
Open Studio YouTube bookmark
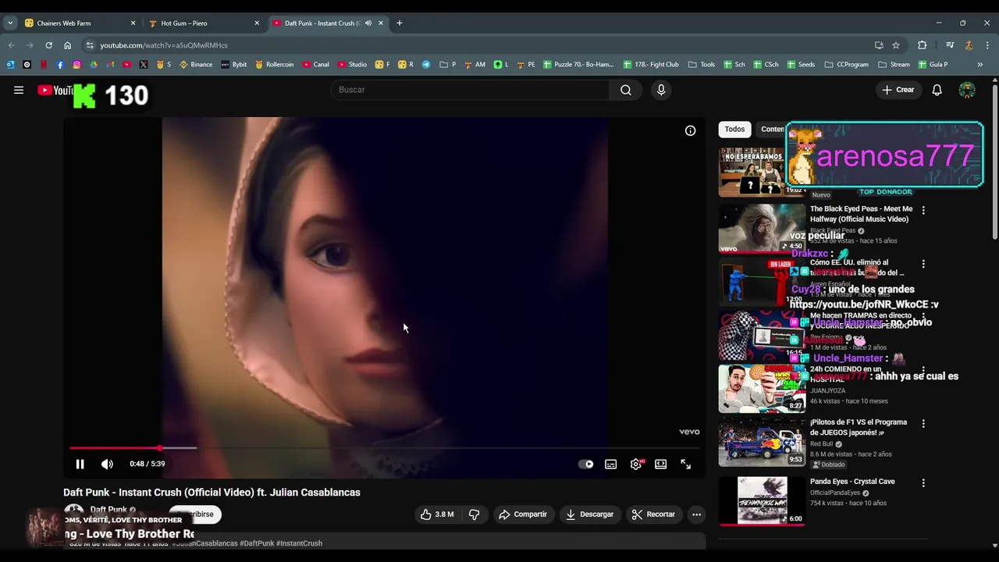click(352, 65)
